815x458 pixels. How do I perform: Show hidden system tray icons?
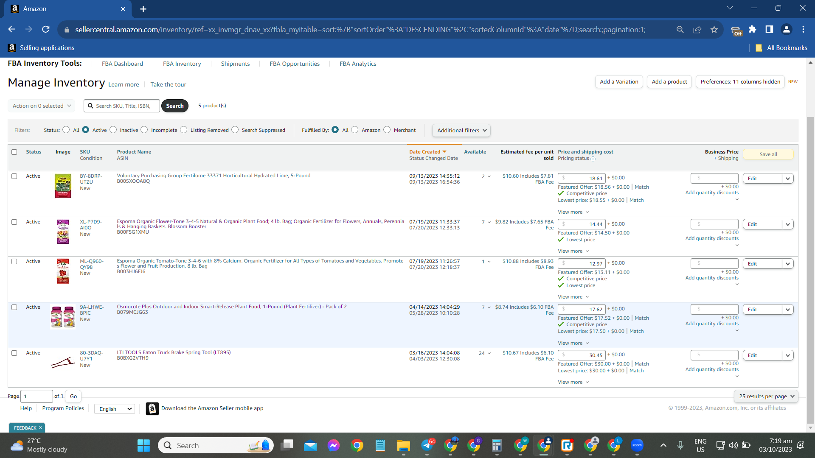(x=663, y=445)
